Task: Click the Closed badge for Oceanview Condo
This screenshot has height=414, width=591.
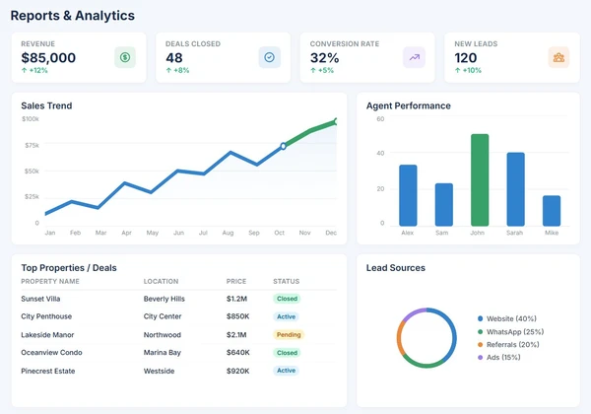Action: coord(287,353)
